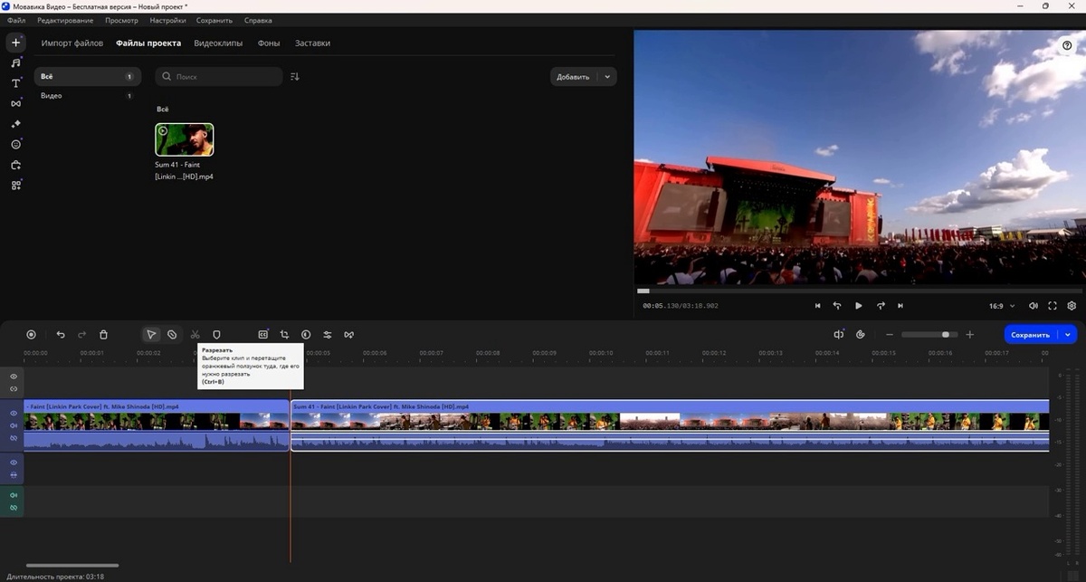This screenshot has width=1086, height=582.
Task: Open the Transitions sidebar section
Action: (x=15, y=103)
